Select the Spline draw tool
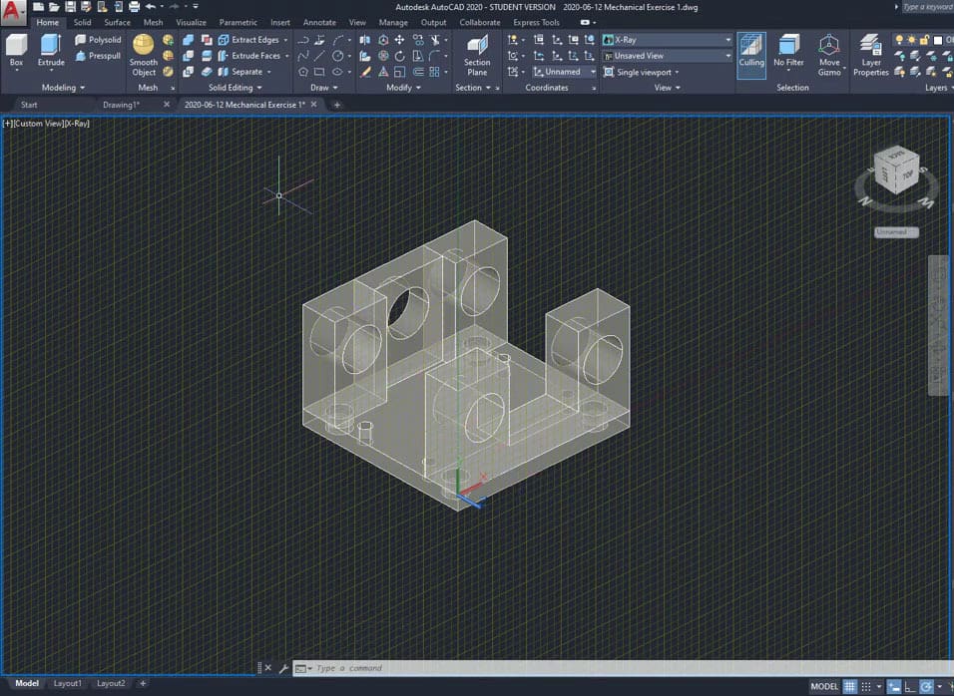Screen dimensions: 954x696 click(303, 55)
